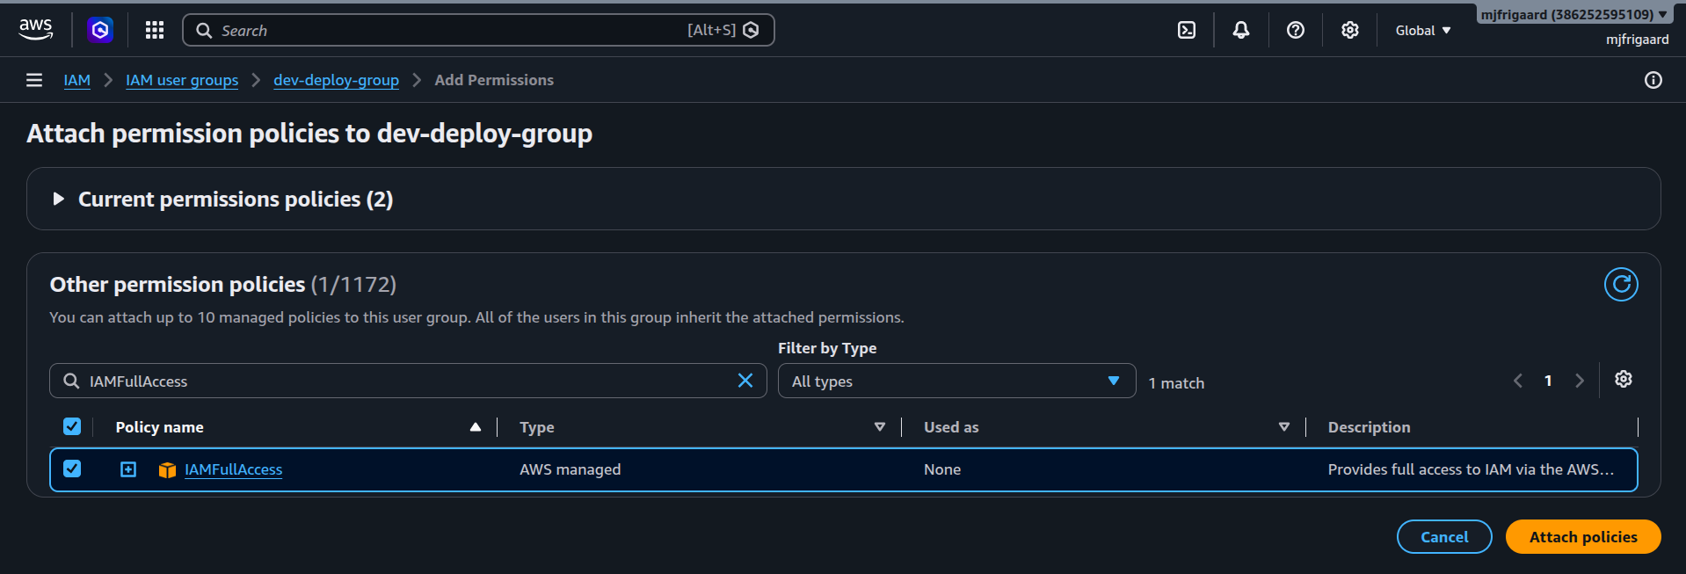Screen dimensions: 1686x574
Task: Cancel attaching policies
Action: point(1444,536)
